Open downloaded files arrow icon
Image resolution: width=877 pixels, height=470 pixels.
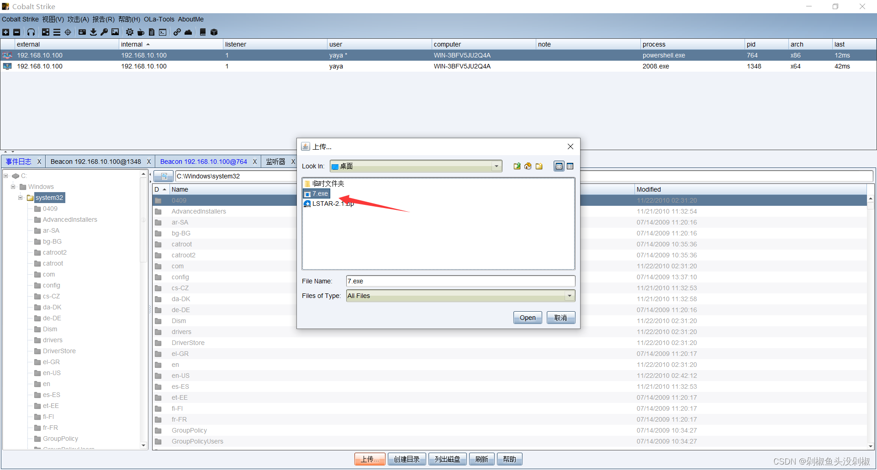tap(93, 32)
